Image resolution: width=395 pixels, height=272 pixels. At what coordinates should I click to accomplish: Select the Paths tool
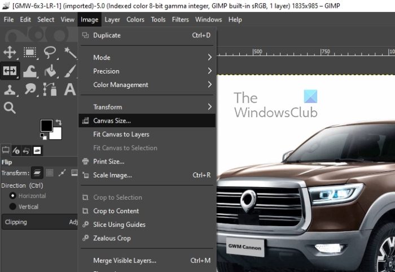(x=50, y=89)
